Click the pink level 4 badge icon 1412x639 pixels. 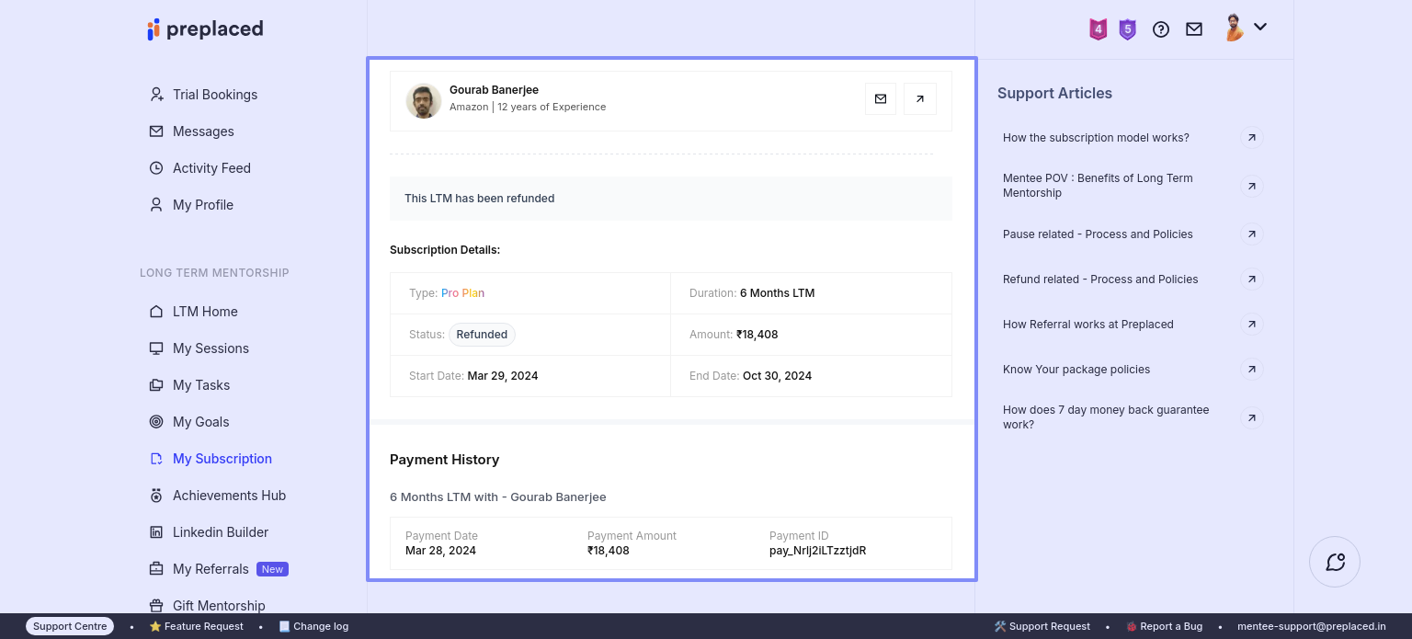[x=1098, y=29]
